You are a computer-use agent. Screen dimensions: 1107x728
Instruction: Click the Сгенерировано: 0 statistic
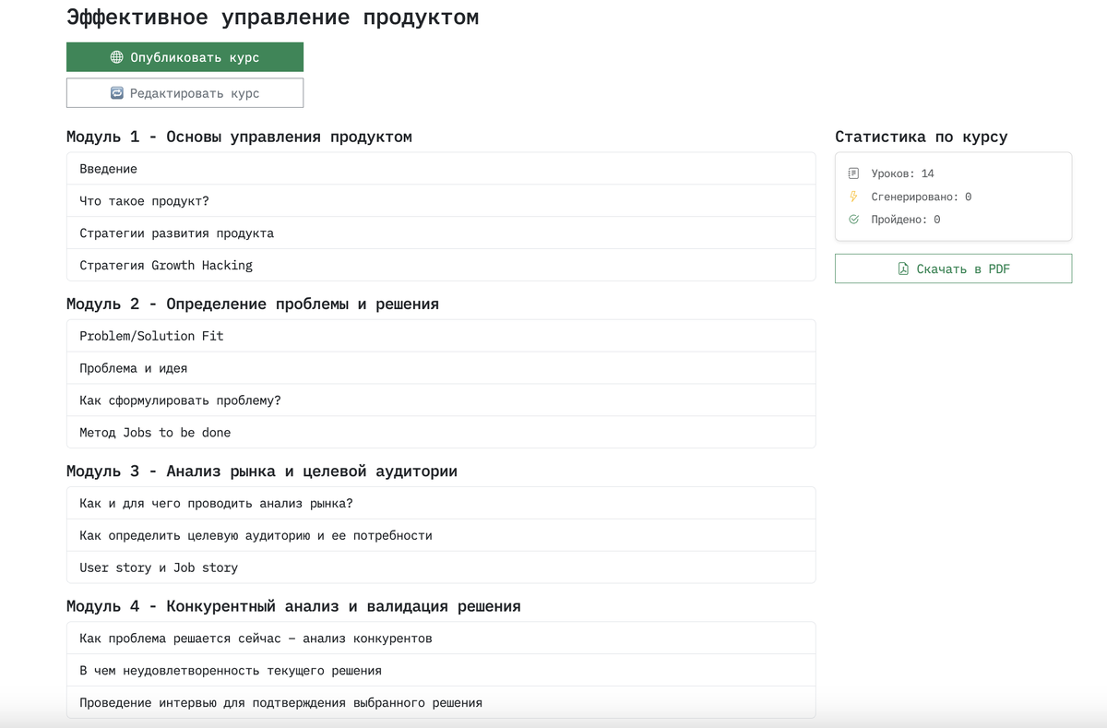[x=921, y=197]
